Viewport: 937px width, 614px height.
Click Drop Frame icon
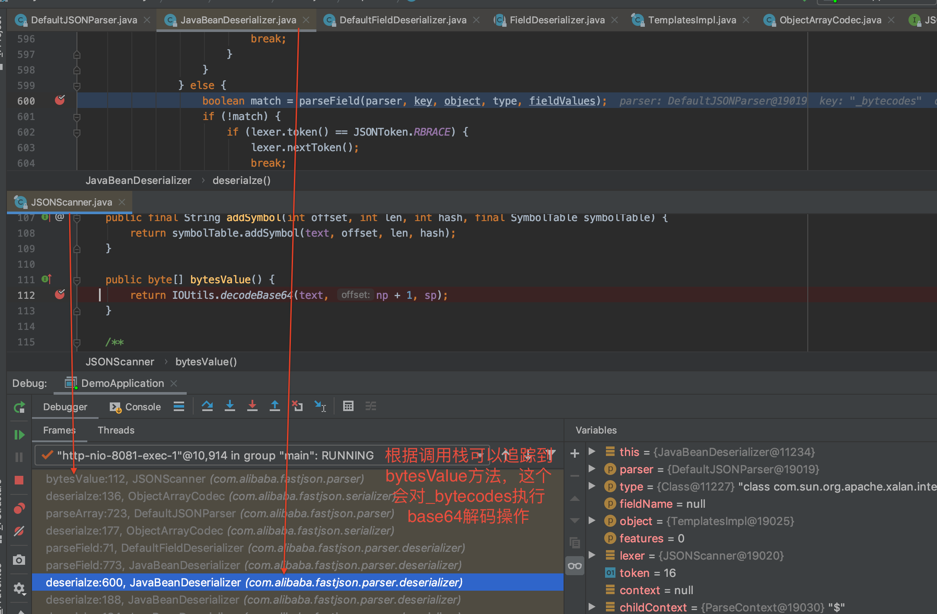[297, 406]
